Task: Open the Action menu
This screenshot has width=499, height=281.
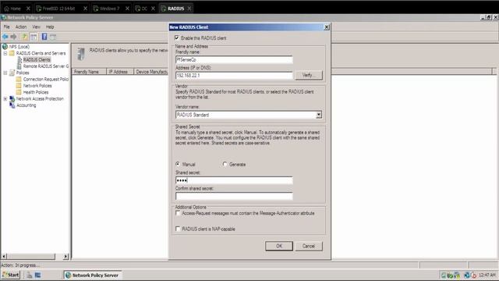Action: point(21,27)
